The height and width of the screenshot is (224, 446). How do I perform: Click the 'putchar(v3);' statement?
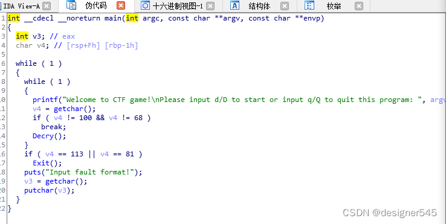(x=50, y=190)
